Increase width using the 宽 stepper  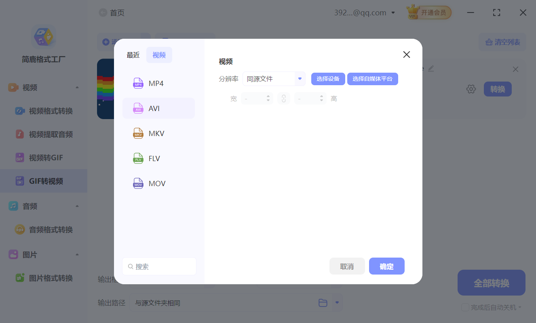(268, 96)
